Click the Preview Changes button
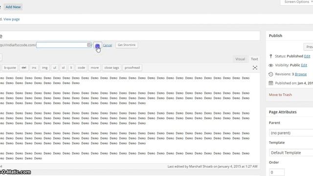313x176 pixels. click(x=309, y=47)
